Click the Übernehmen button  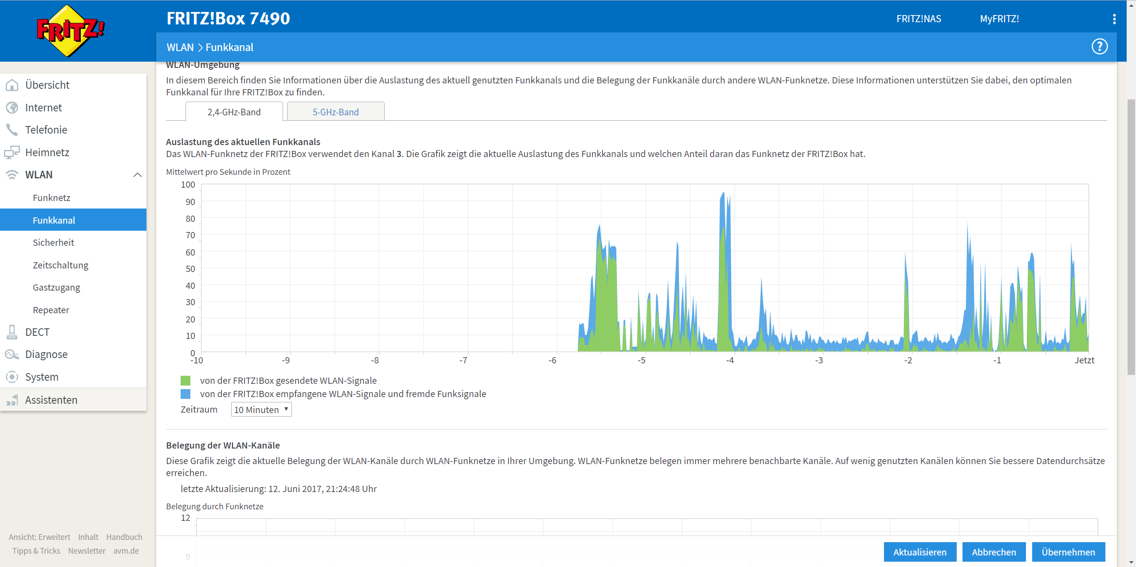[1068, 552]
